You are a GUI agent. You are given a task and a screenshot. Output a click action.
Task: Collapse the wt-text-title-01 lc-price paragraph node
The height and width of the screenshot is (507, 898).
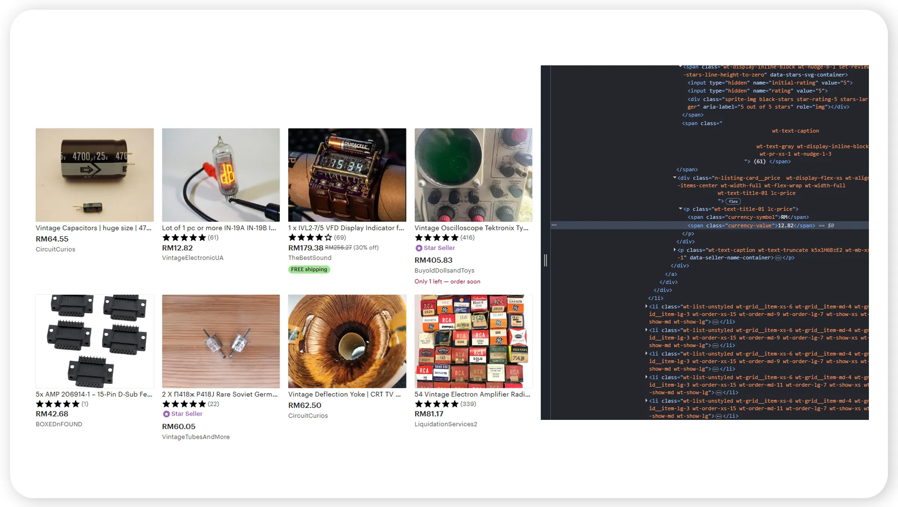(680, 209)
